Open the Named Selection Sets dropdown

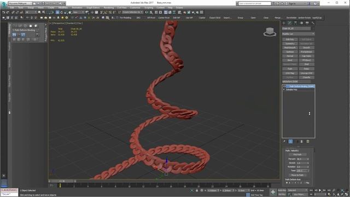132,12
